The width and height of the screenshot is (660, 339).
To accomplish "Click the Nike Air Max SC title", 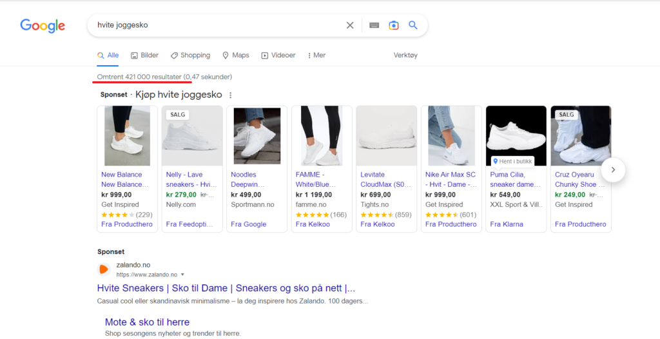I will click(x=451, y=179).
